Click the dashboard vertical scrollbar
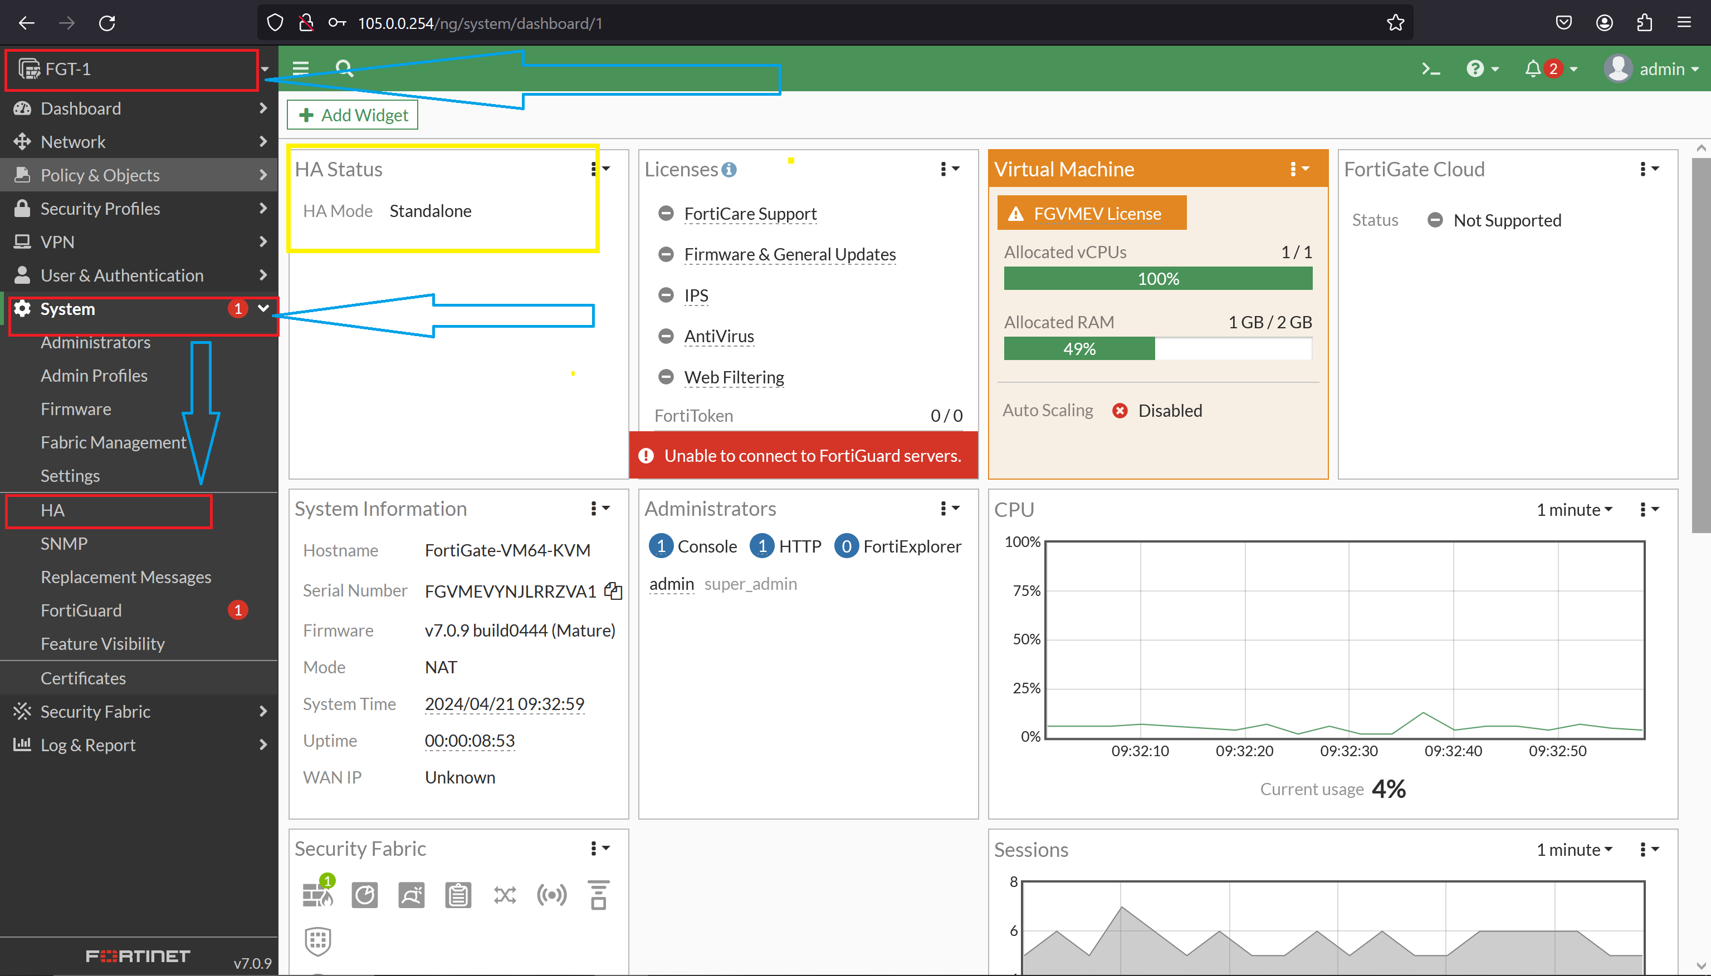 tap(1701, 345)
